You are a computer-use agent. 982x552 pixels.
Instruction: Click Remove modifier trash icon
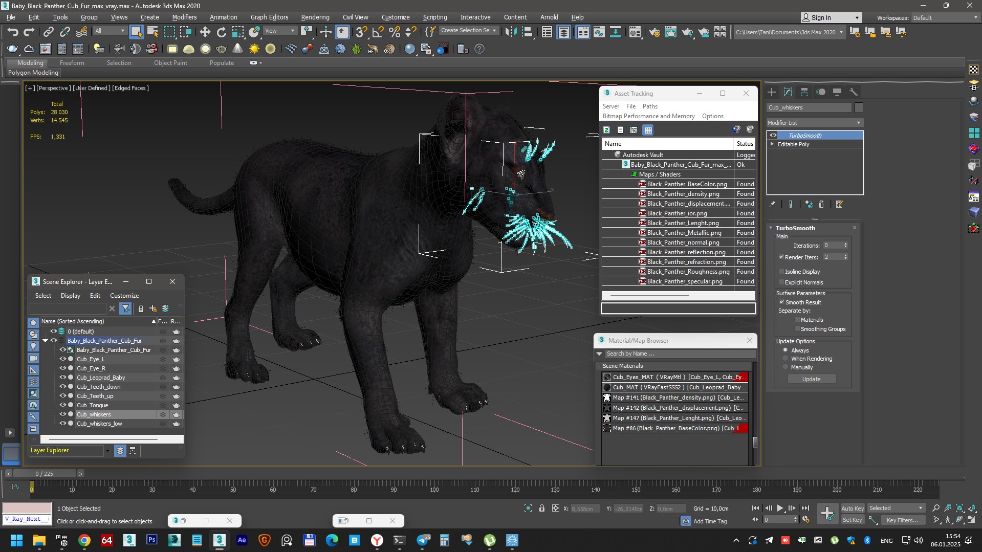pos(821,204)
